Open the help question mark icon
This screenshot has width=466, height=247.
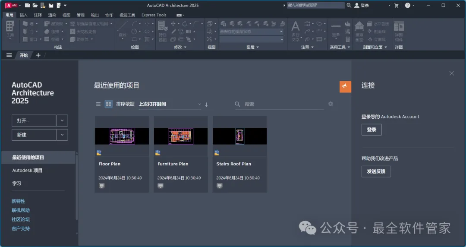tap(407, 5)
